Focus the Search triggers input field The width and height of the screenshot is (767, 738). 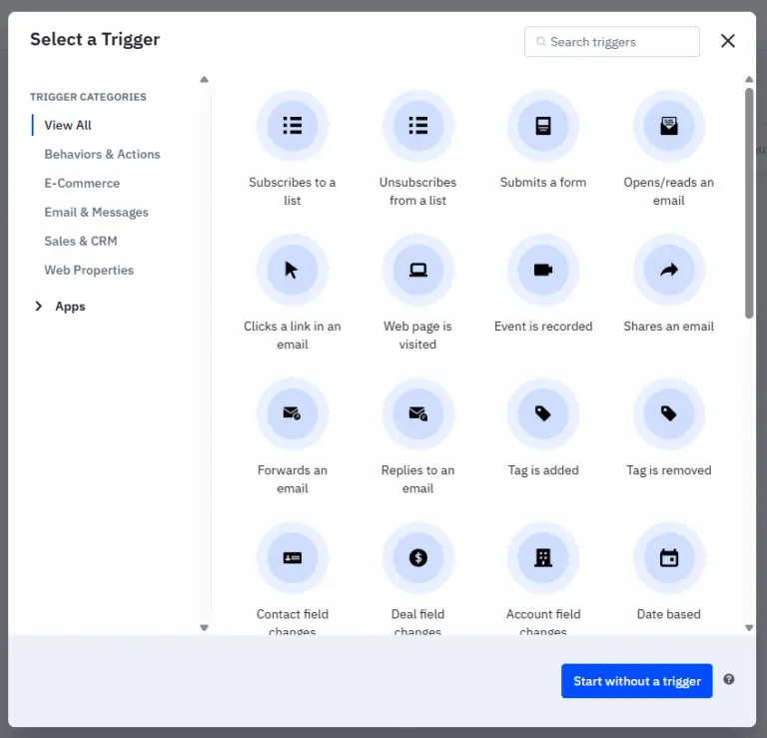point(612,42)
